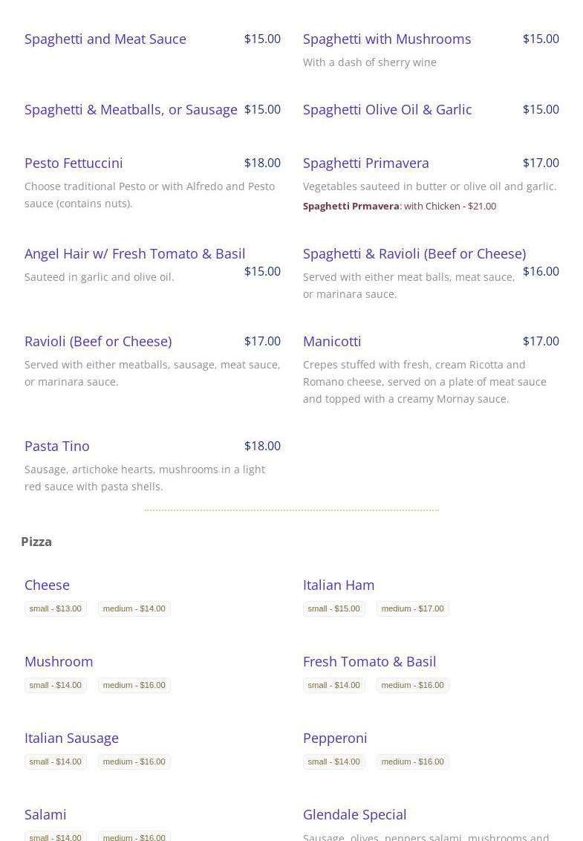
Task: Choose medium $14.00 Cheese pizza option
Action: [134, 608]
